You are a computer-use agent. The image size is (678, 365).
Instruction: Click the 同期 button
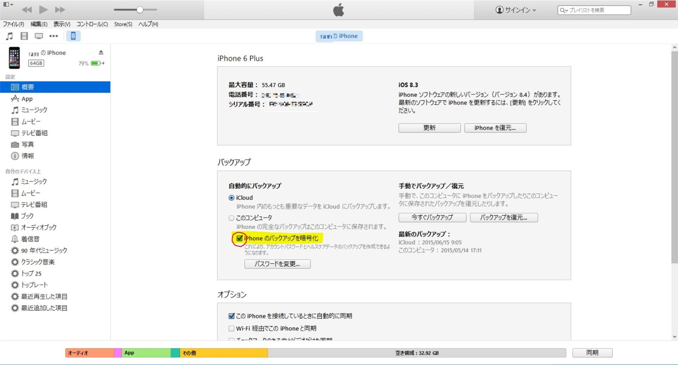click(592, 353)
